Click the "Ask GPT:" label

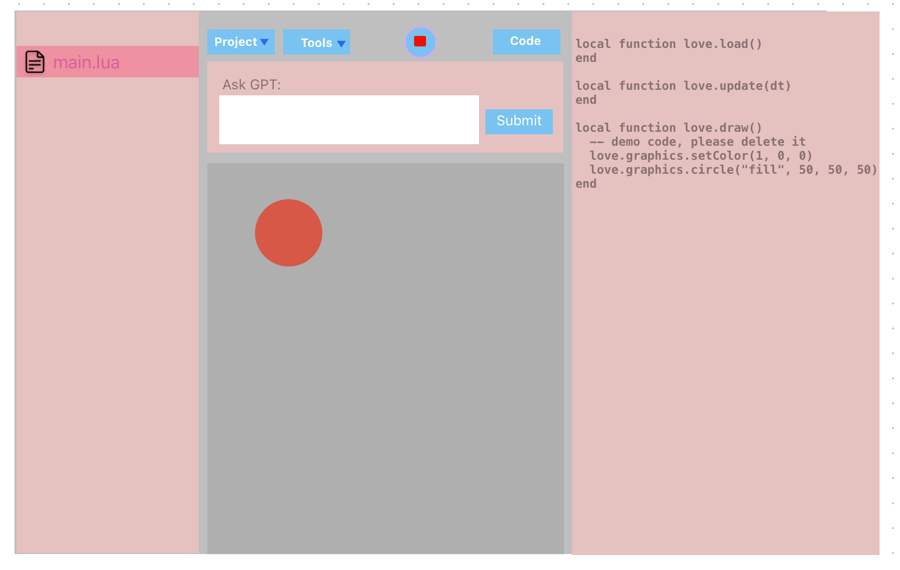click(x=252, y=85)
